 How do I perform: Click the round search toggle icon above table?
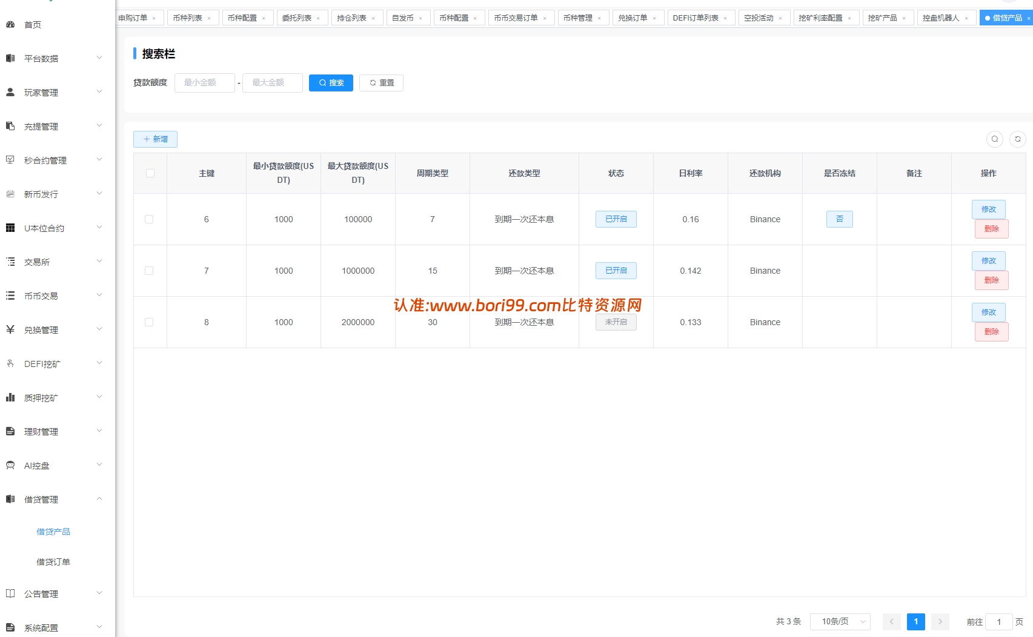click(995, 139)
